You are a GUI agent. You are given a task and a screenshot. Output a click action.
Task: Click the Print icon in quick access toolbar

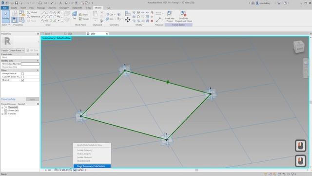pyautogui.click(x=40, y=3)
